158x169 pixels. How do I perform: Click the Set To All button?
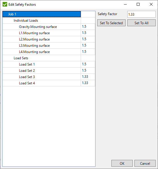point(142,23)
